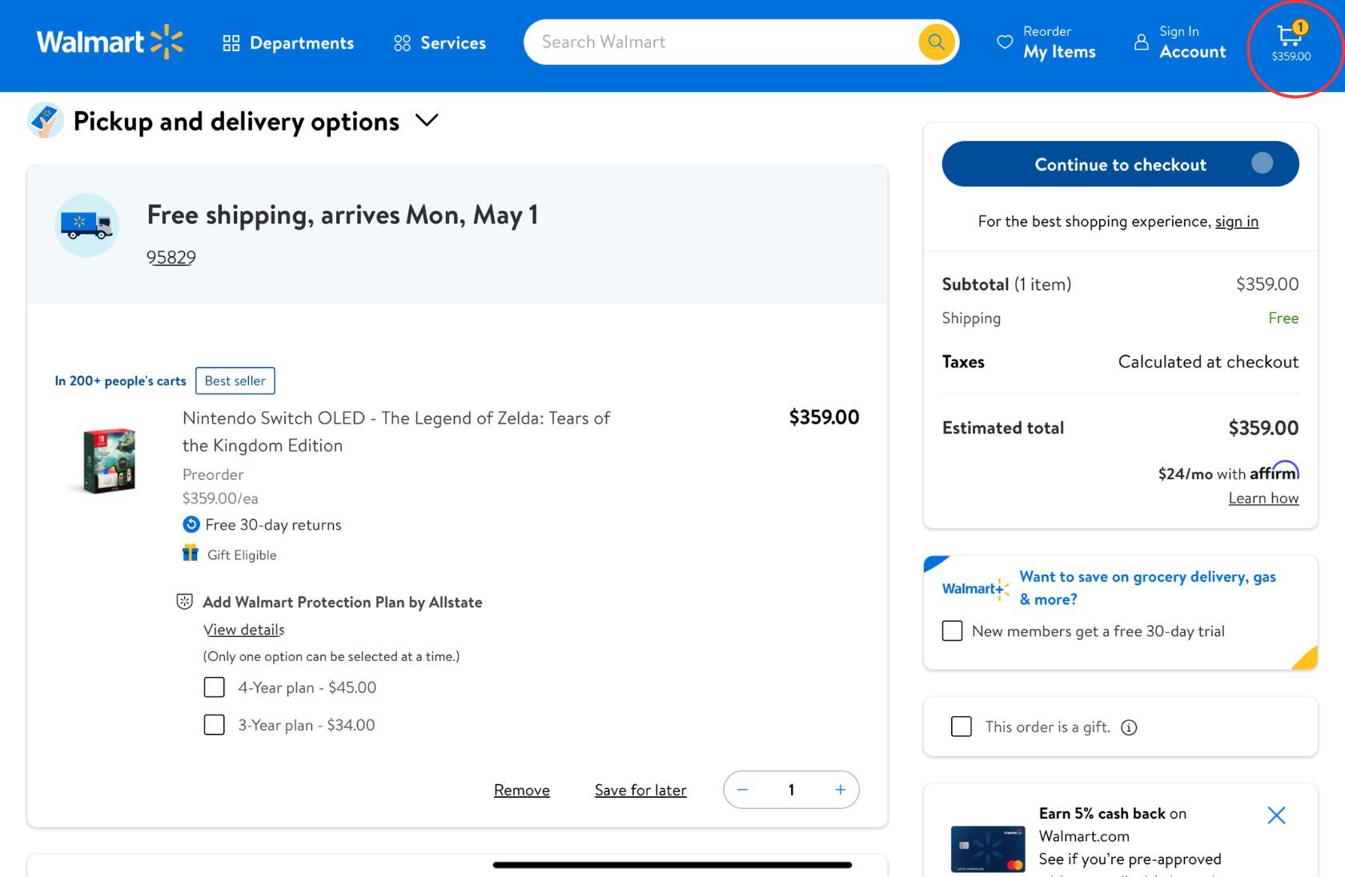The image size is (1345, 877).
Task: Click the Allstate protection plan shield icon
Action: [185, 602]
